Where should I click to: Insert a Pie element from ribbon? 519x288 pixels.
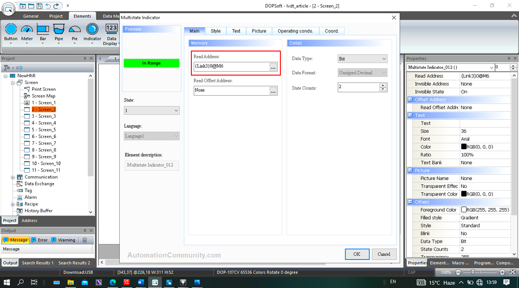click(75, 30)
